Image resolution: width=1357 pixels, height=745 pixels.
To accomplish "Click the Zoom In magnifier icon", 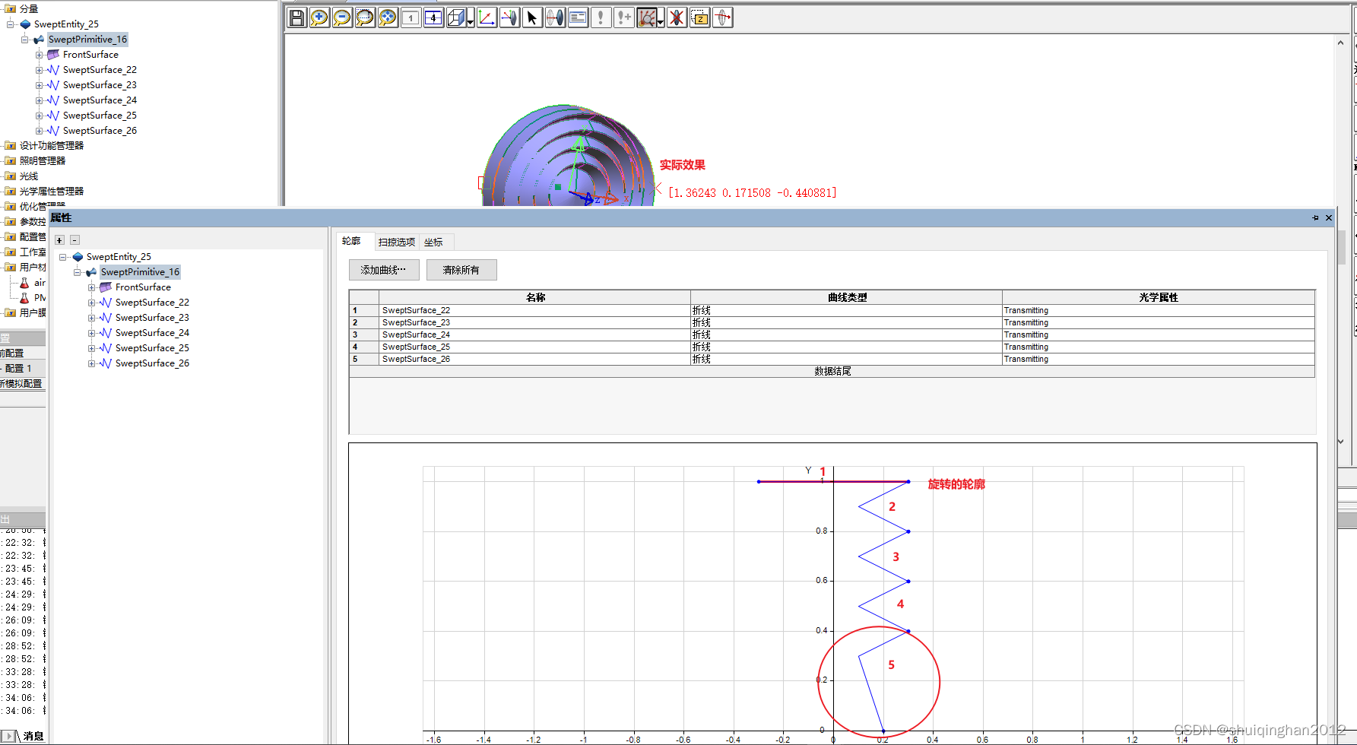I will 320,17.
